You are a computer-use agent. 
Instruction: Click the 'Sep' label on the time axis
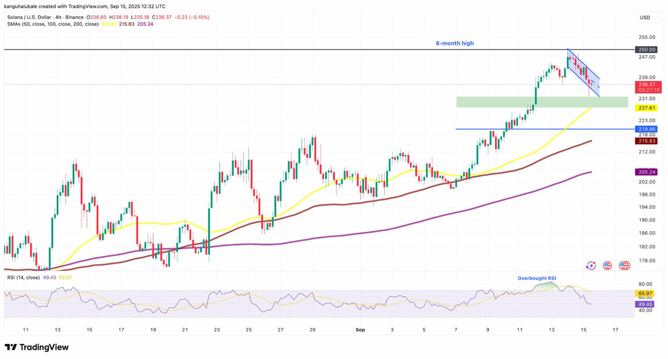pos(360,330)
